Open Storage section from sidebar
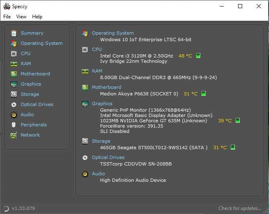Image resolution: width=269 pixels, height=214 pixels. pyautogui.click(x=30, y=94)
